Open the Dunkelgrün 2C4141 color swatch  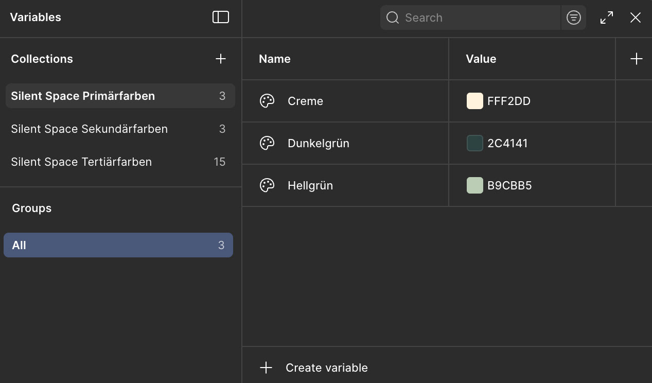(x=474, y=143)
